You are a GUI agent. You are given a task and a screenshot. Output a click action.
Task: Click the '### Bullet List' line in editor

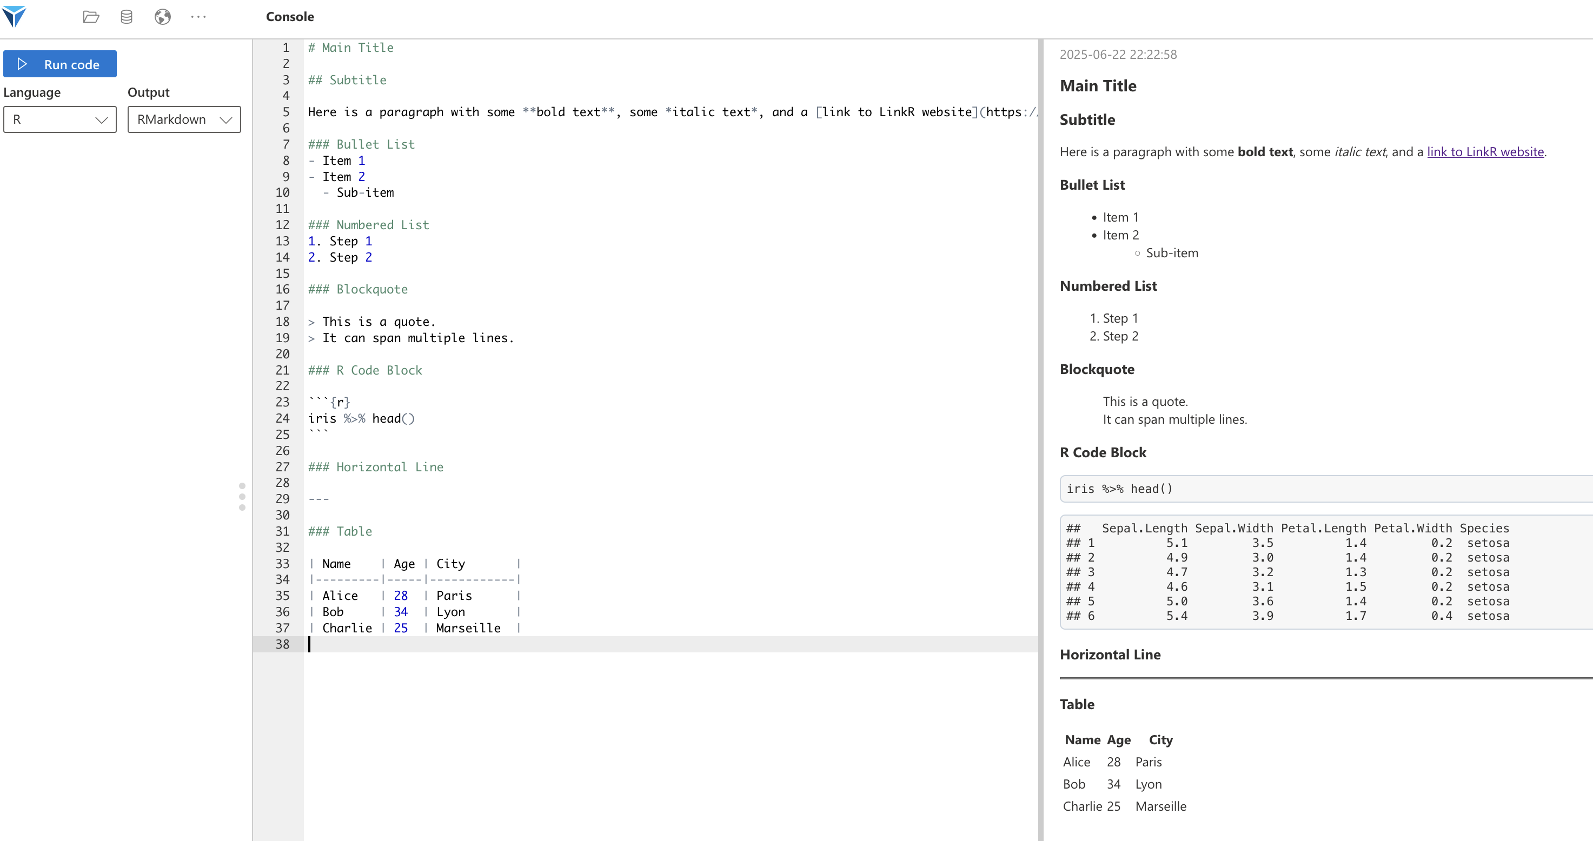click(x=361, y=144)
